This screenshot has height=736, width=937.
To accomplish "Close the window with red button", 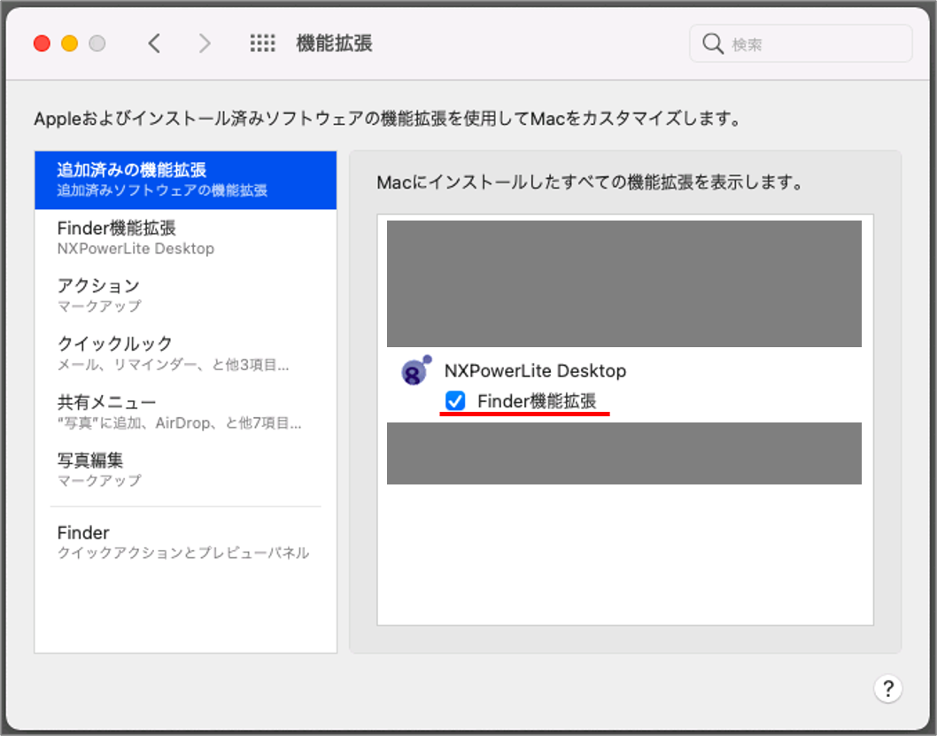I will click(42, 43).
